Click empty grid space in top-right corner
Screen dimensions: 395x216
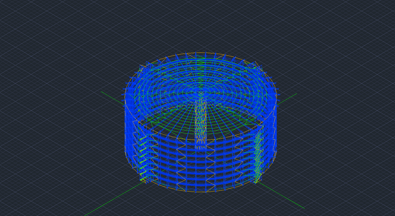368,21
